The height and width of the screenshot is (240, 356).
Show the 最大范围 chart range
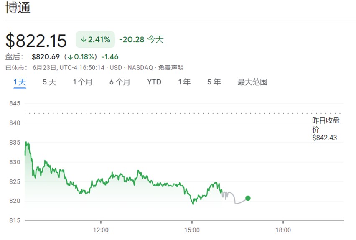coord(252,82)
